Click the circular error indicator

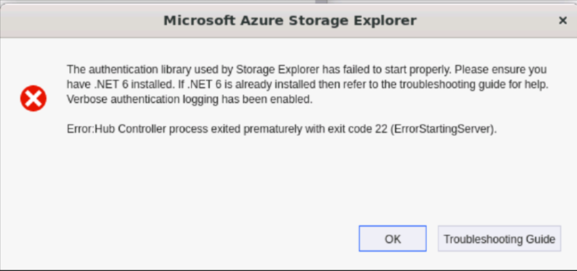pyautogui.click(x=33, y=98)
